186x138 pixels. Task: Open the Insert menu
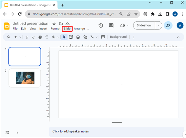[x=43, y=29]
